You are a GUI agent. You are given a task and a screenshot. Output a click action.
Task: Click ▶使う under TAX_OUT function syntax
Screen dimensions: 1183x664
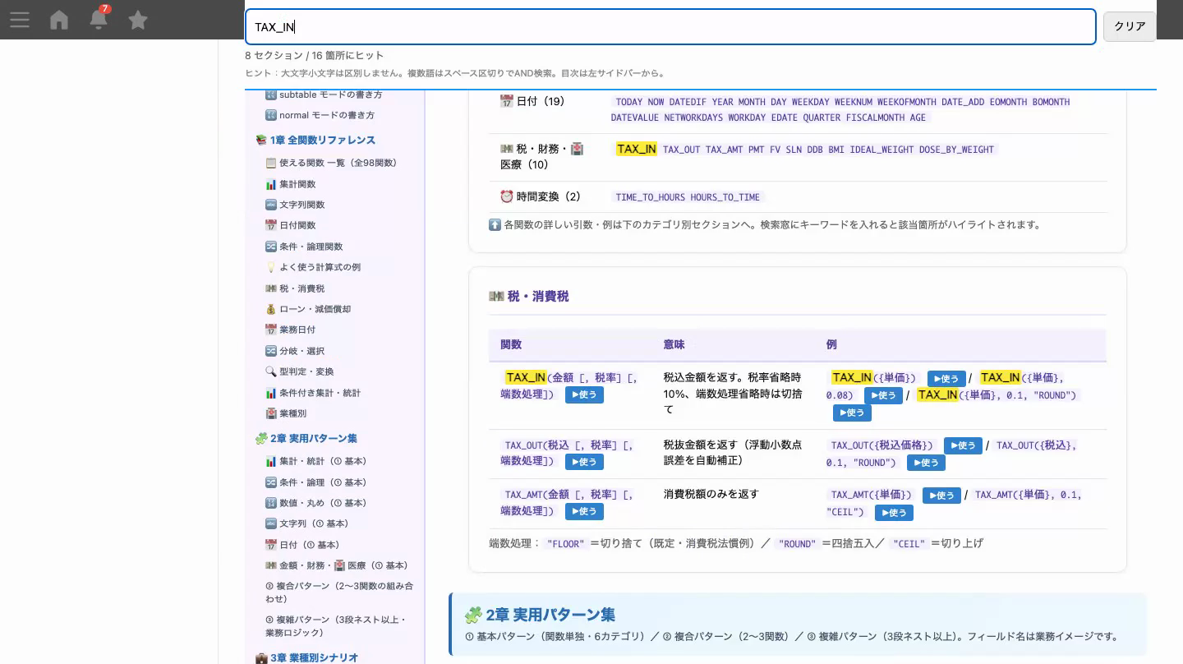pos(584,462)
